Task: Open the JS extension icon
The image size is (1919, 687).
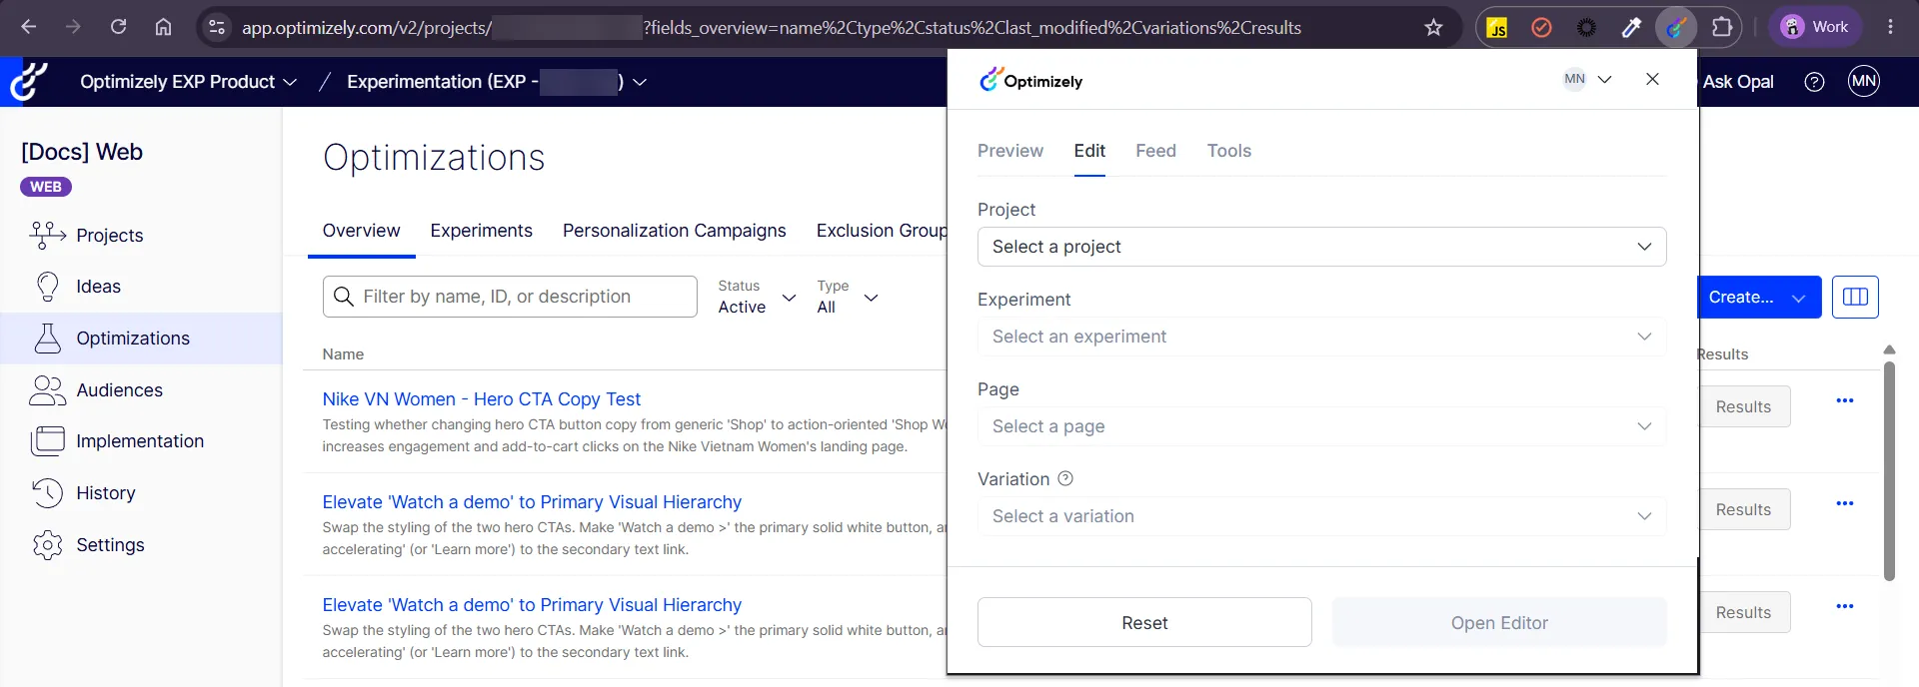Action: coord(1497,27)
